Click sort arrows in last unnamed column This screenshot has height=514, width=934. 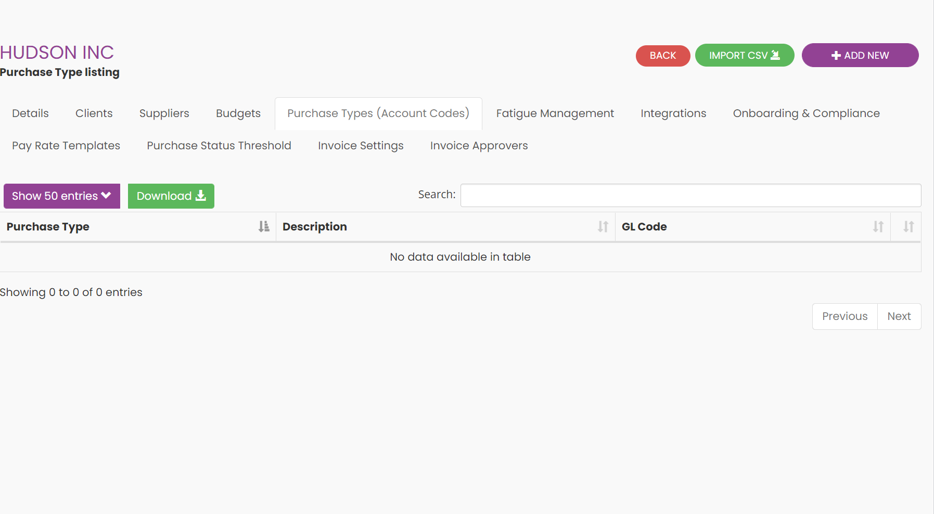[x=909, y=226]
